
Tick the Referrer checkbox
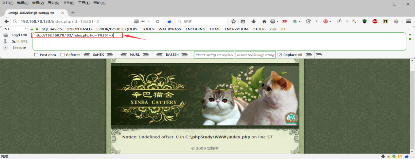[x=63, y=55]
